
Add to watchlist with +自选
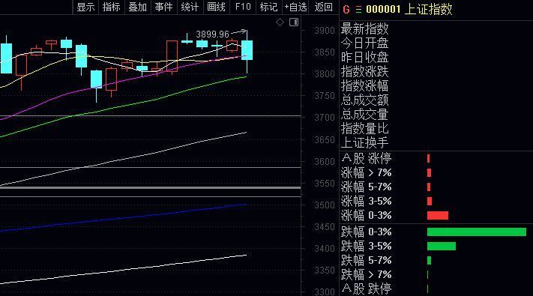[295, 7]
